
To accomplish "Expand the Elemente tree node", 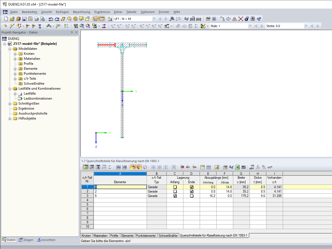I will 15,69.
